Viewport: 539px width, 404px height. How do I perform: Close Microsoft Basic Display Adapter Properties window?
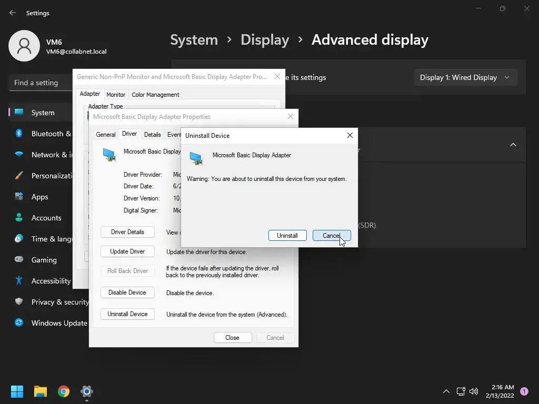[291, 116]
